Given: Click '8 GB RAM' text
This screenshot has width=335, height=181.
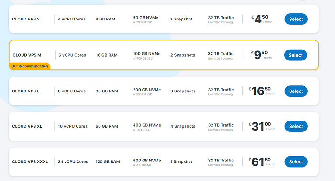Looking at the screenshot, I should point(105,19).
